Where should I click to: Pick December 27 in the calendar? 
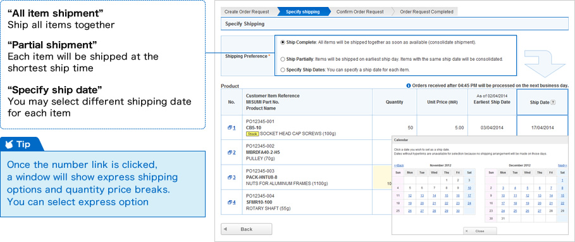click(x=540, y=211)
